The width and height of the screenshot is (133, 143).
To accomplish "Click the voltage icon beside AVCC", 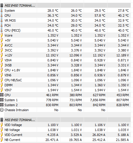I will coord(2,45).
